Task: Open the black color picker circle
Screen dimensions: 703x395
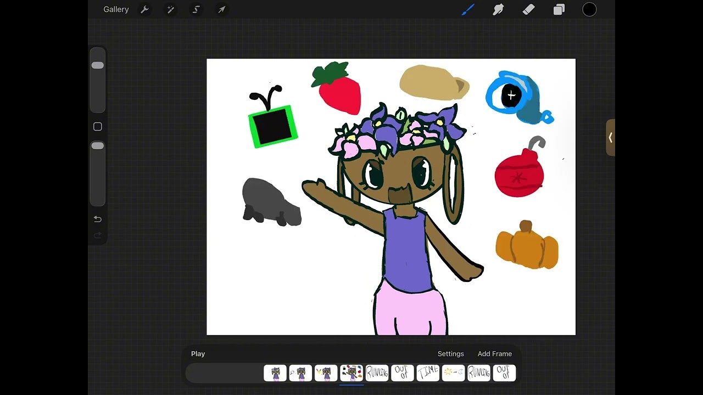Action: [589, 9]
